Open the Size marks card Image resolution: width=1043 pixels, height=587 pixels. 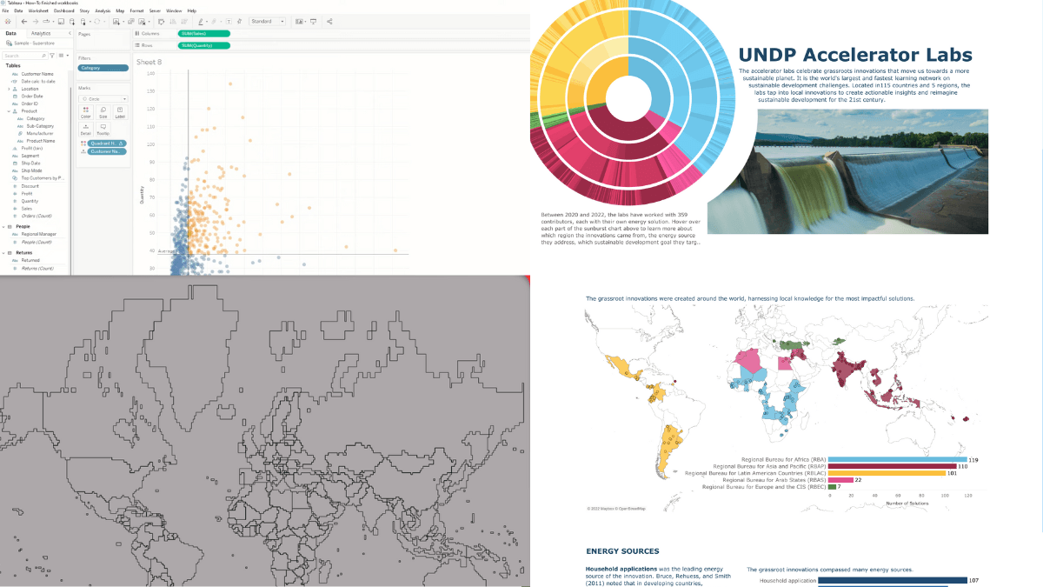click(103, 112)
